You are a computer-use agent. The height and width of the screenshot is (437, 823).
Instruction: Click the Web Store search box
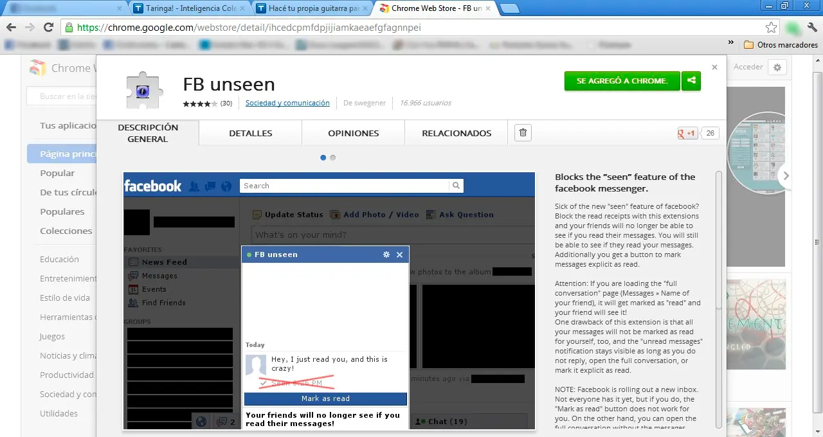(x=61, y=96)
